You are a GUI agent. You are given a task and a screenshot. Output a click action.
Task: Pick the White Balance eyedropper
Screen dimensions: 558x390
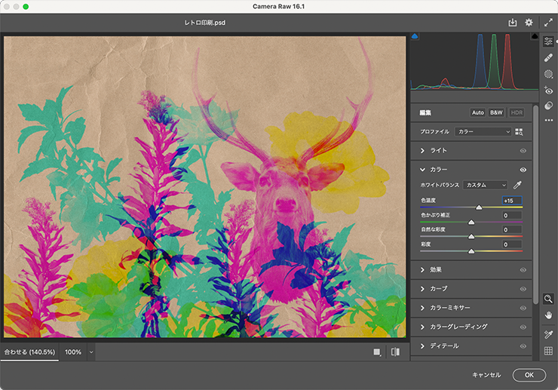518,185
